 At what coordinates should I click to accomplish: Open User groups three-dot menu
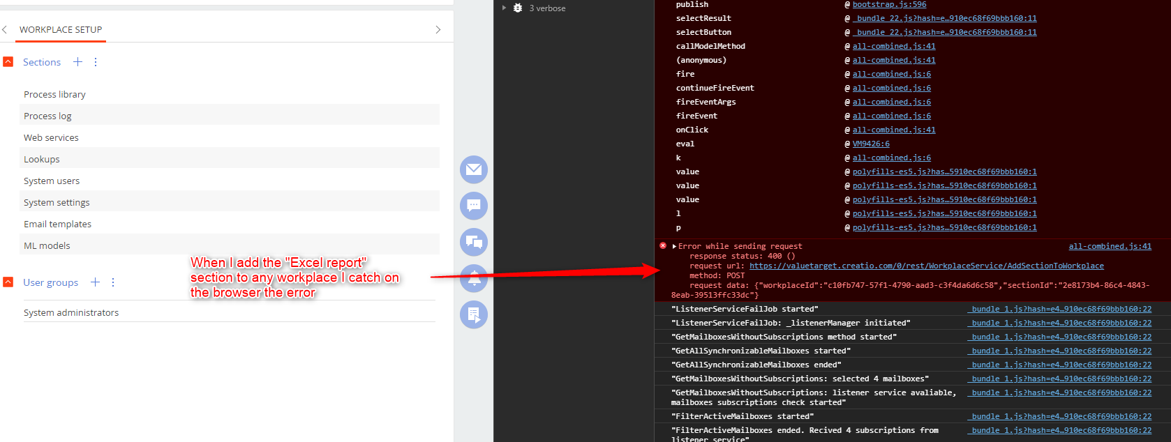coord(113,282)
